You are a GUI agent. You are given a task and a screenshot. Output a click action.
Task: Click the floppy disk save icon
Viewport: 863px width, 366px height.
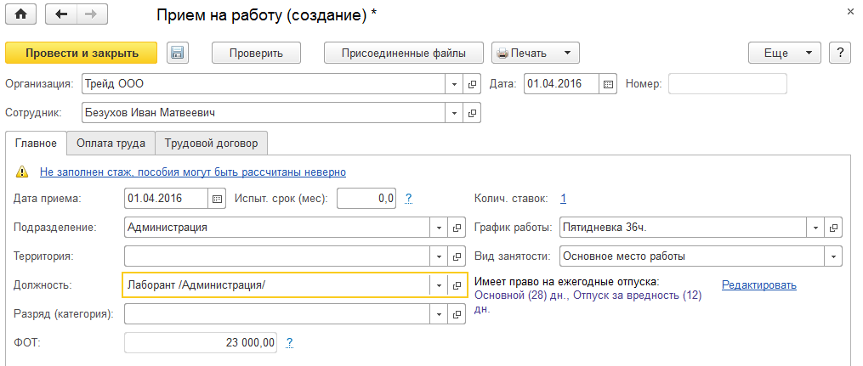(177, 53)
